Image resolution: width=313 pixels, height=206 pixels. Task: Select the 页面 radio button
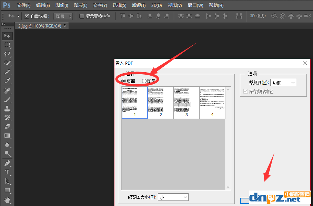[x=123, y=81]
